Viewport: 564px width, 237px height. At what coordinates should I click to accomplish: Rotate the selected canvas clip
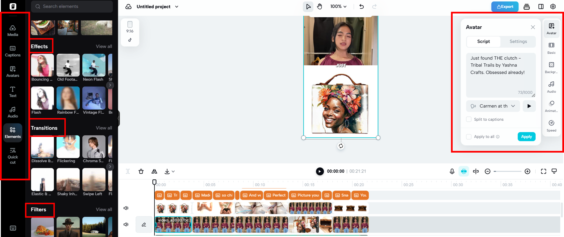click(341, 146)
